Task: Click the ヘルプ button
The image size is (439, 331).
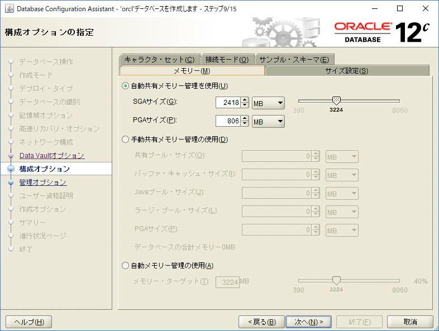Action: (29, 322)
